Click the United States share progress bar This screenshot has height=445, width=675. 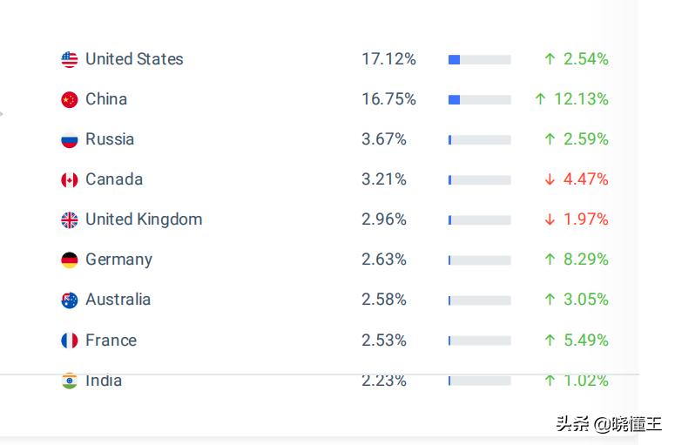(x=479, y=60)
